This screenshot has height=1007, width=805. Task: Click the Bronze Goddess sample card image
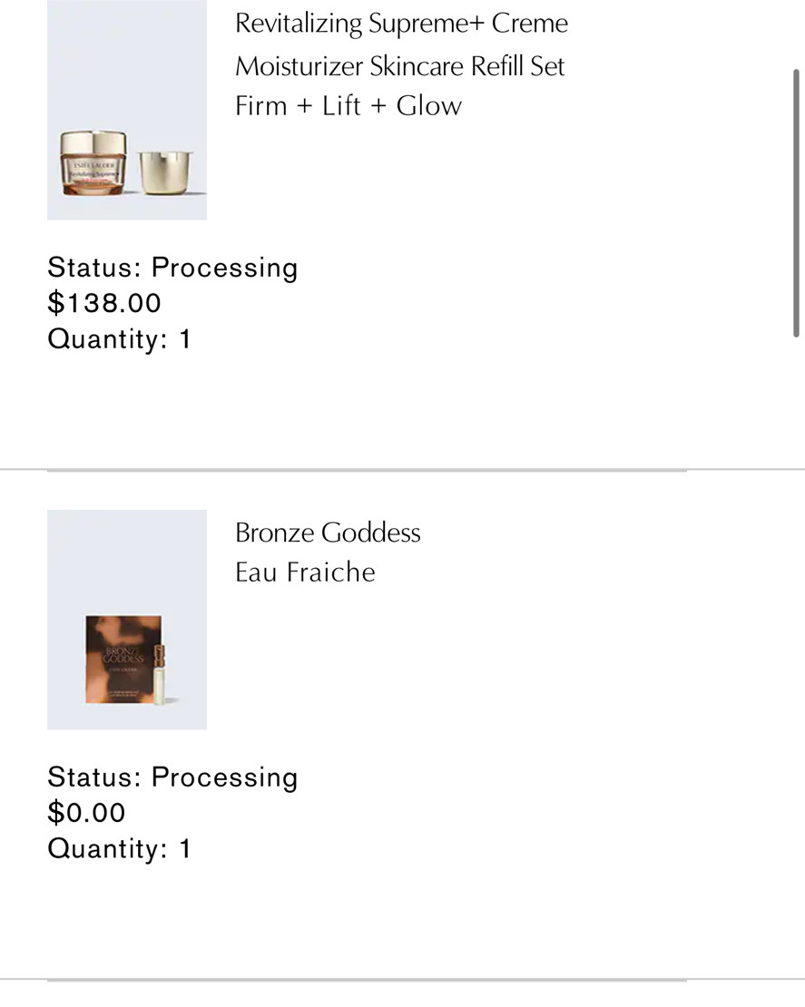point(123,660)
